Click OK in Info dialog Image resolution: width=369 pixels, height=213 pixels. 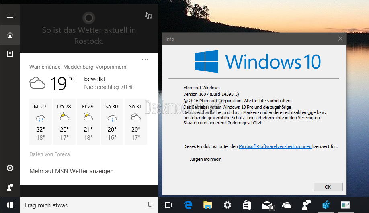tap(328, 187)
